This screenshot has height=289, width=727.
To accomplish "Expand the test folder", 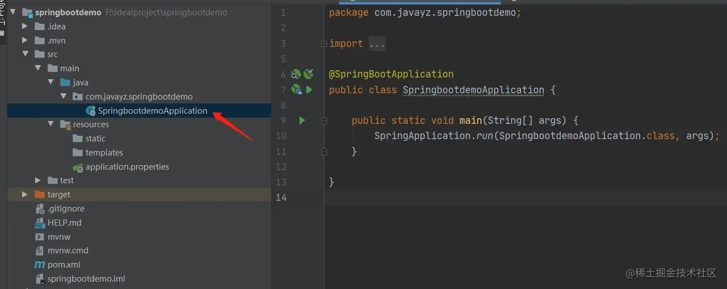I will [x=37, y=180].
